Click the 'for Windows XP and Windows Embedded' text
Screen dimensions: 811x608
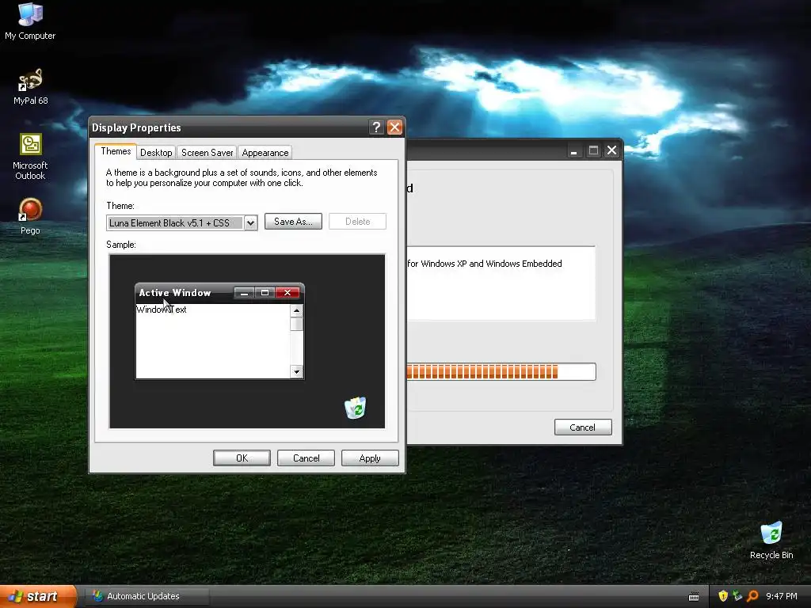click(485, 264)
